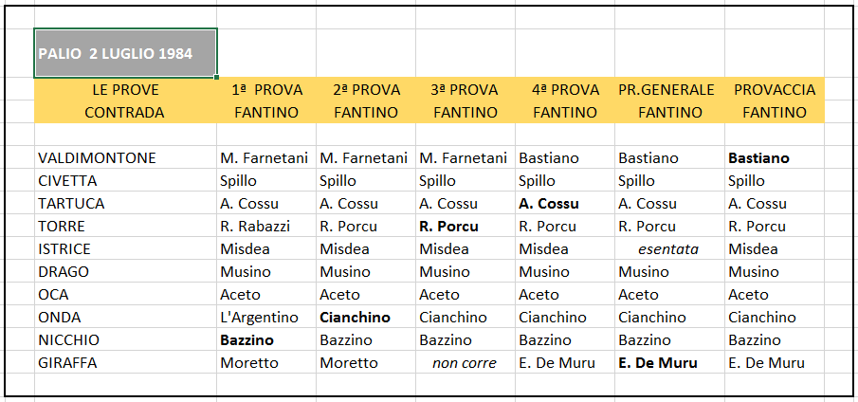Select the PALIO 2 LUGLIO 1984 title cell

tap(125, 53)
